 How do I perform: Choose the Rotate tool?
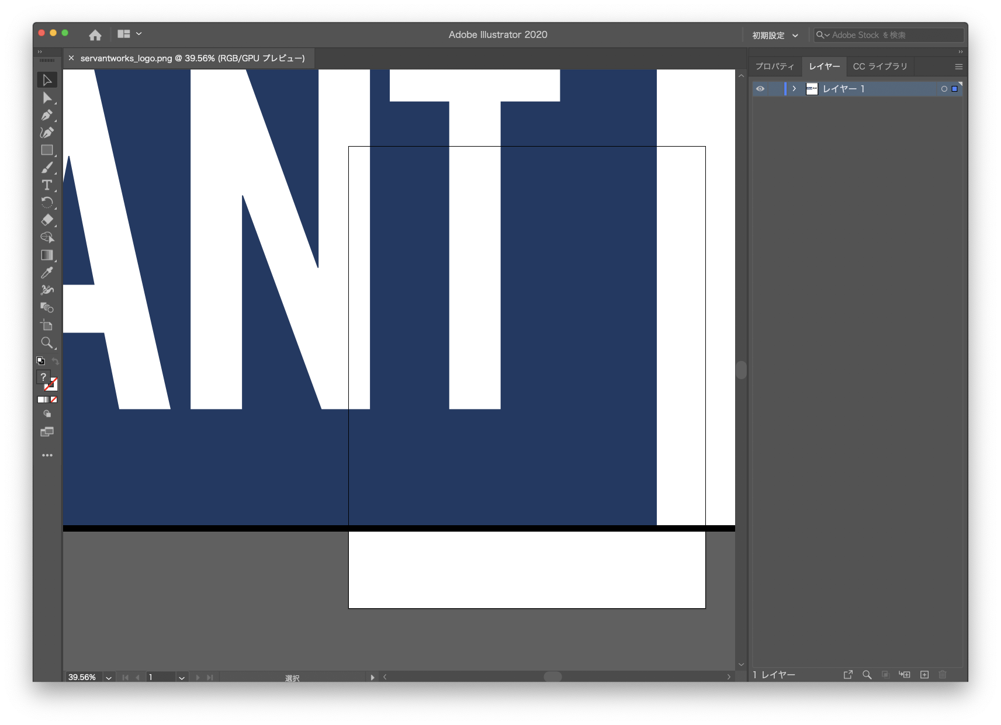coord(47,203)
